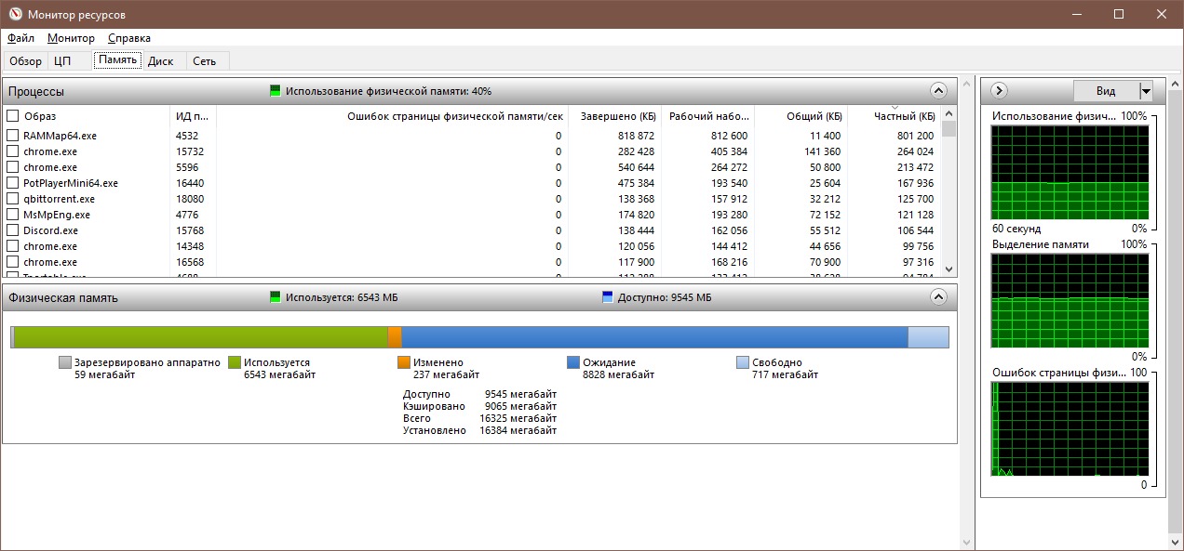Switch to the Обзор tab

pyautogui.click(x=26, y=61)
